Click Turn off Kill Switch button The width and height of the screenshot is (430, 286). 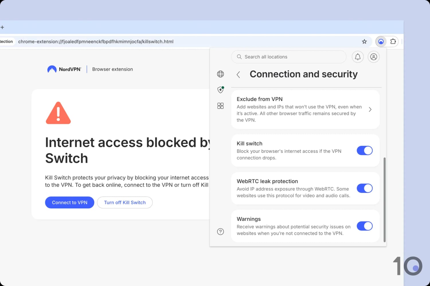125,202
